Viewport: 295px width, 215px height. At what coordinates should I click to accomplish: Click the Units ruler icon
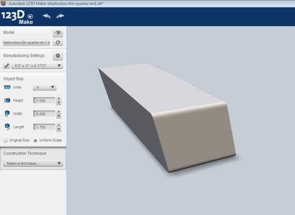tap(7, 87)
